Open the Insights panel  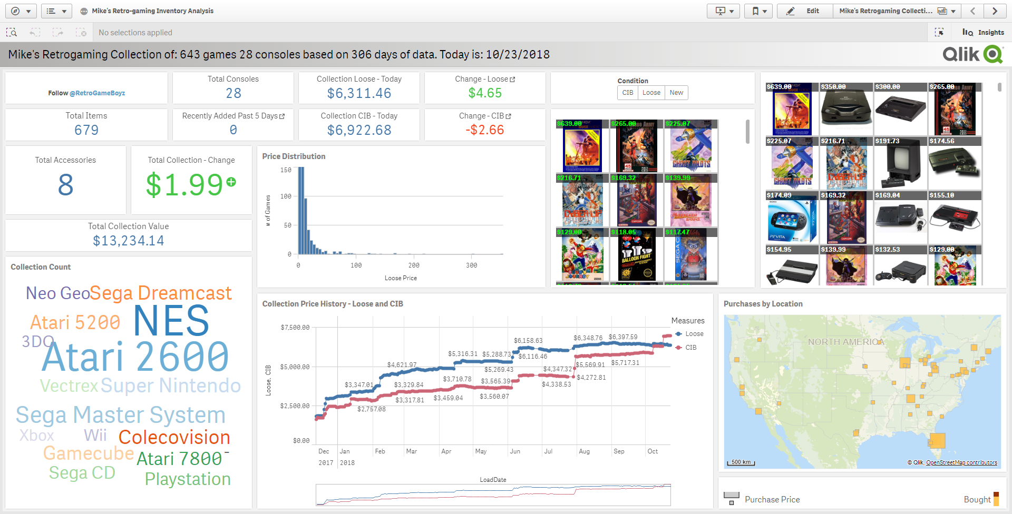point(983,33)
